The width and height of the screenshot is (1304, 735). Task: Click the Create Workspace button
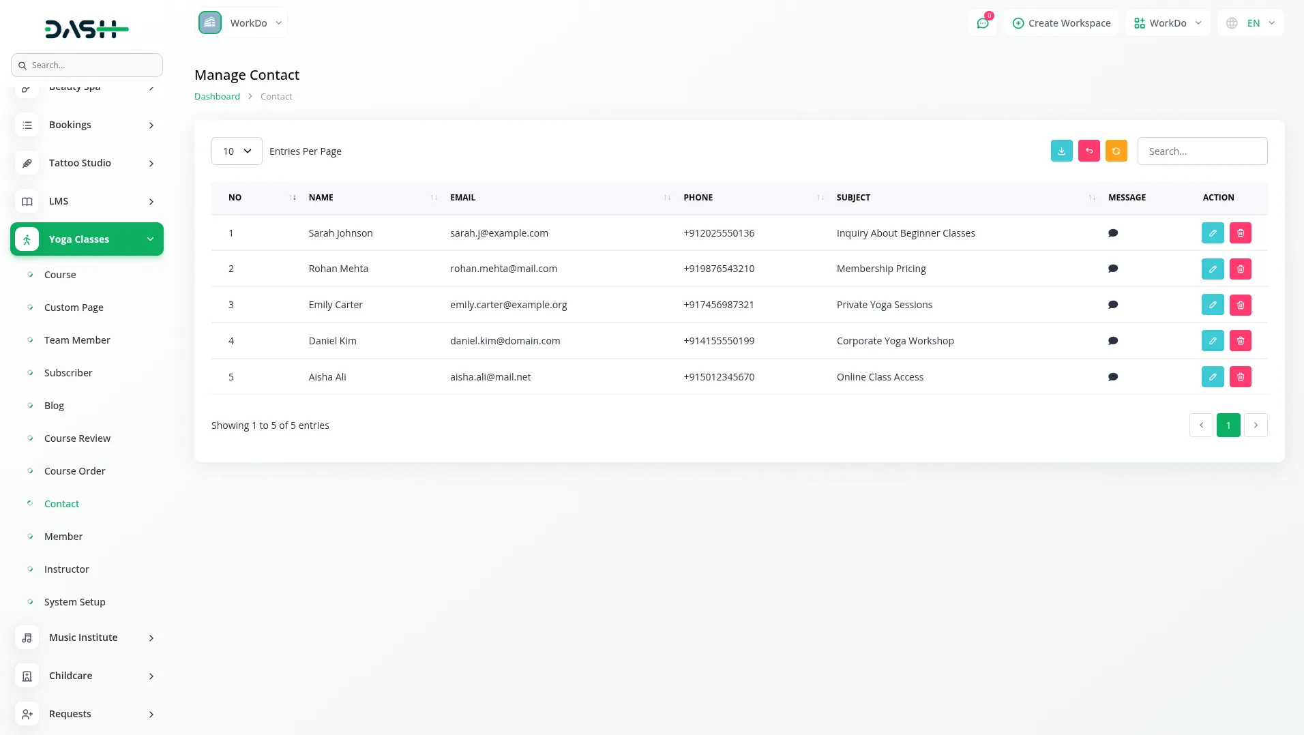[1061, 23]
